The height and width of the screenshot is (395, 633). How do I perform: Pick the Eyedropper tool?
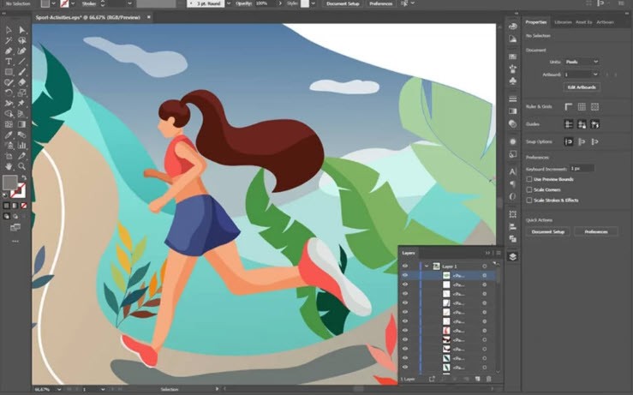(9, 135)
